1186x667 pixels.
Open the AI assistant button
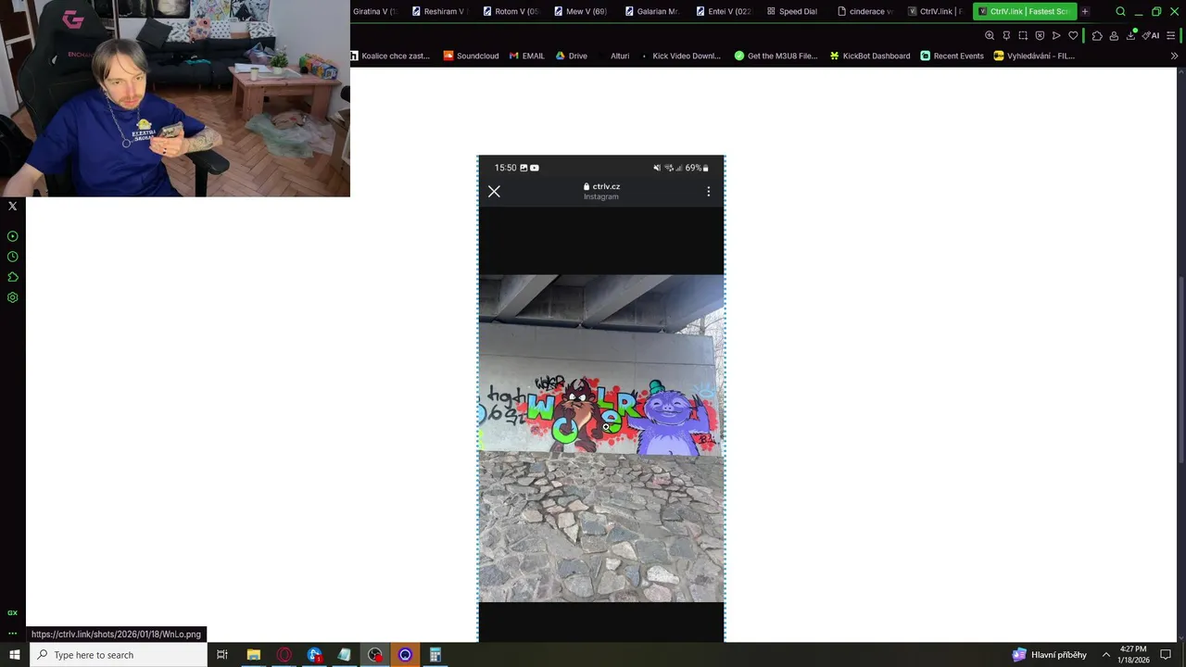coord(1151,35)
